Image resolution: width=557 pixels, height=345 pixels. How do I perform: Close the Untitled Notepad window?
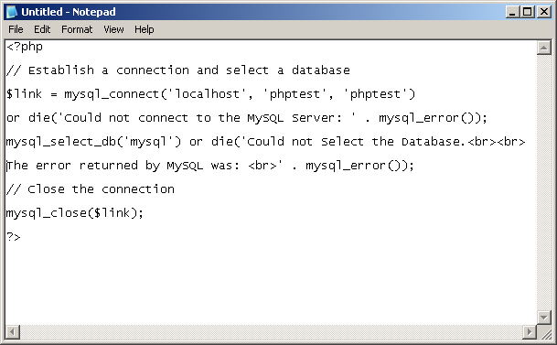click(x=544, y=12)
